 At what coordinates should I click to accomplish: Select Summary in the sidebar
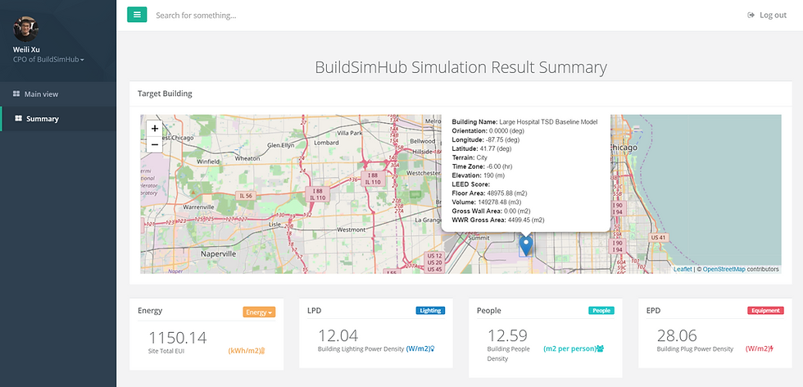(43, 118)
